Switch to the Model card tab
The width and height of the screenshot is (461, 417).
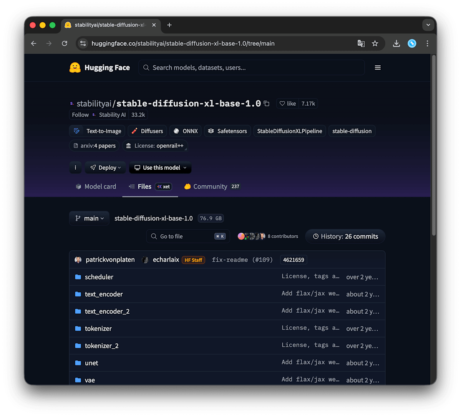96,187
